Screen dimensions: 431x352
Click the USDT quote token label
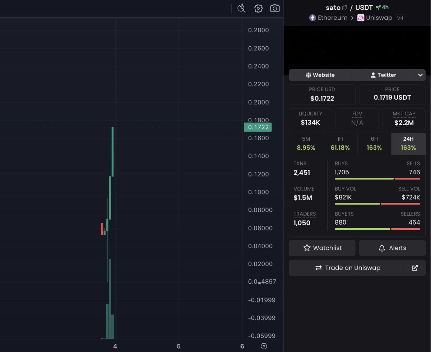tap(364, 8)
